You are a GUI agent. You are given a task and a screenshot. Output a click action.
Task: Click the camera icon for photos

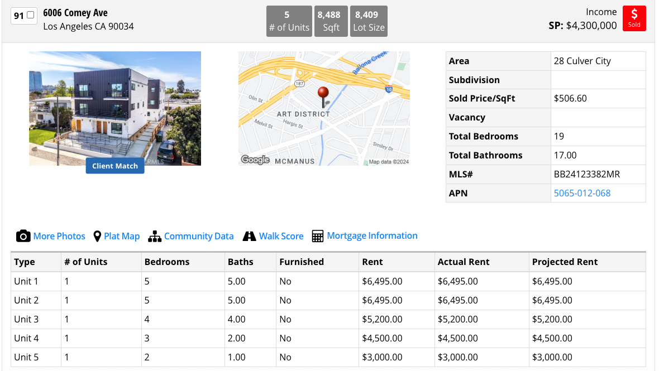23,236
